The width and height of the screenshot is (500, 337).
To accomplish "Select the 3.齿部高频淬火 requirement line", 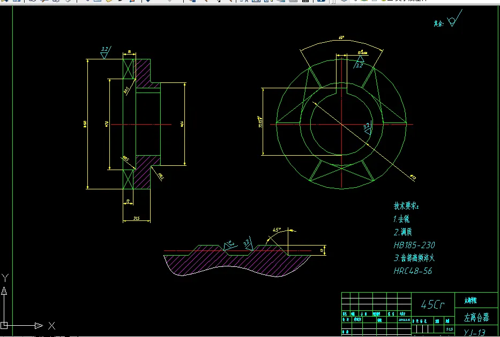I will click(x=414, y=258).
